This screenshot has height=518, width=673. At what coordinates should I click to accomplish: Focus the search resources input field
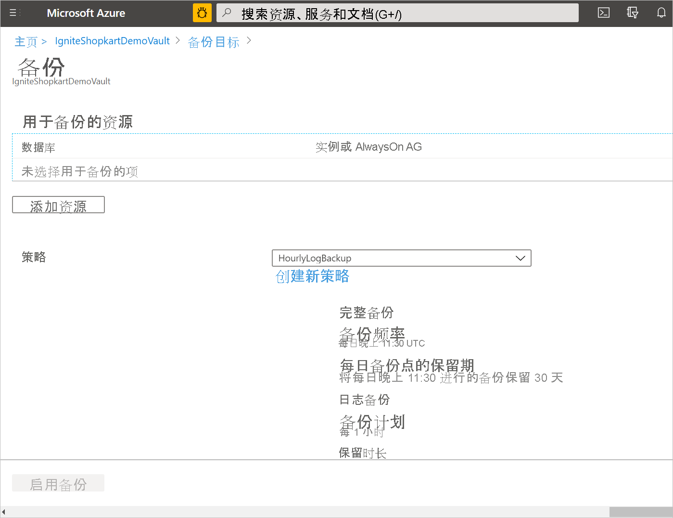click(397, 13)
